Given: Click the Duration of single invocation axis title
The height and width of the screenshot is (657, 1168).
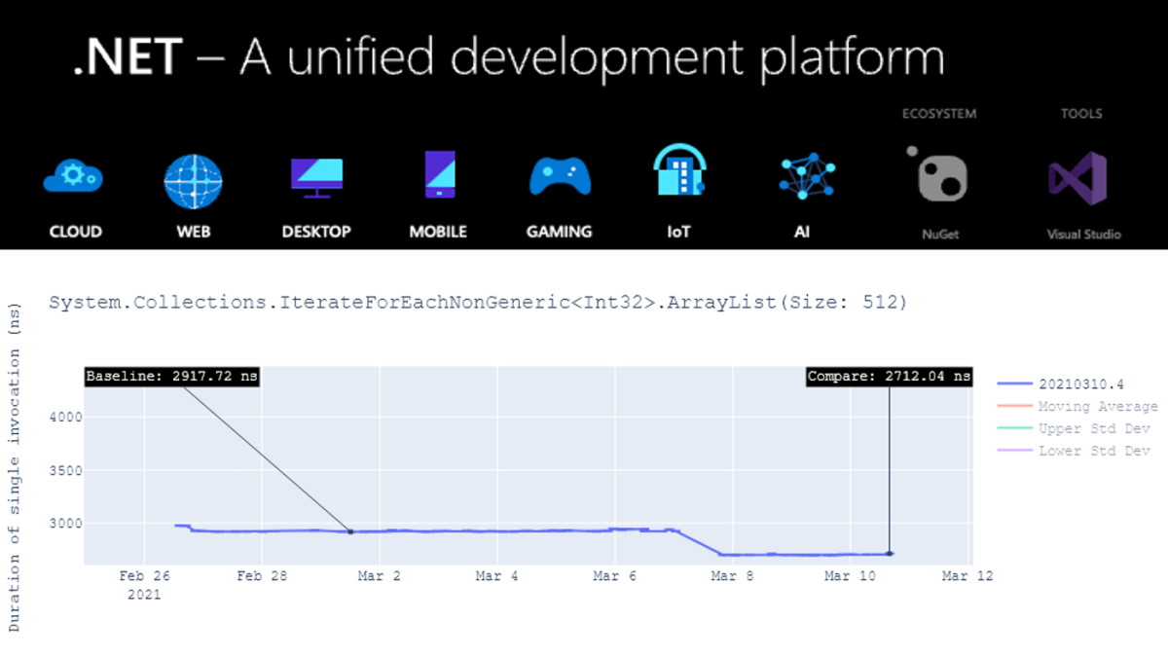Looking at the screenshot, I should tap(15, 466).
